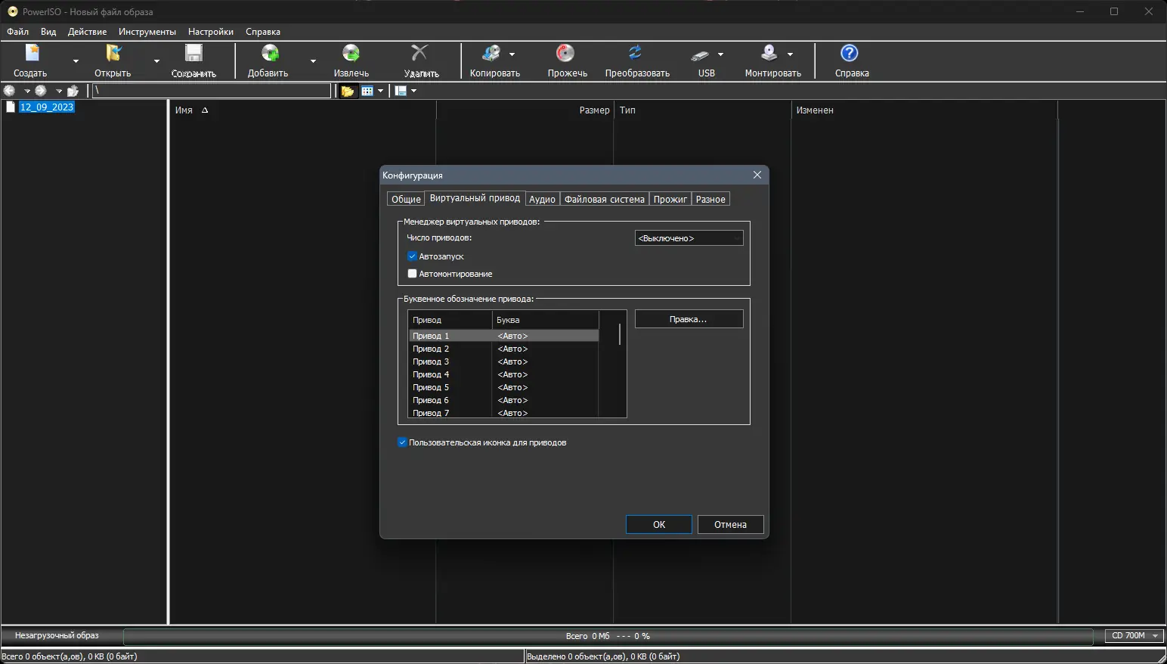The image size is (1167, 664).
Task: Uncheck the Автозапуск checkbox
Action: click(x=412, y=256)
